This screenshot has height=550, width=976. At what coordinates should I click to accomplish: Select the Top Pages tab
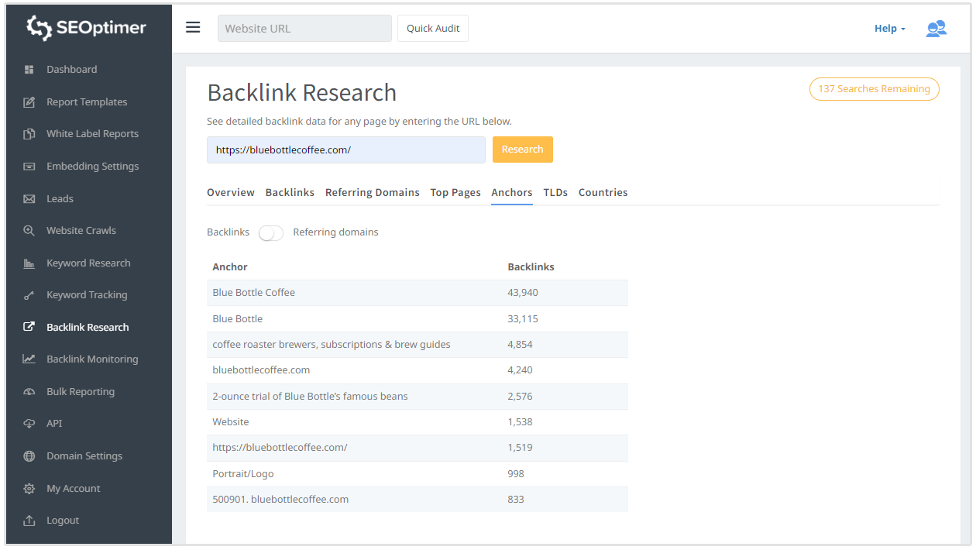pyautogui.click(x=455, y=193)
